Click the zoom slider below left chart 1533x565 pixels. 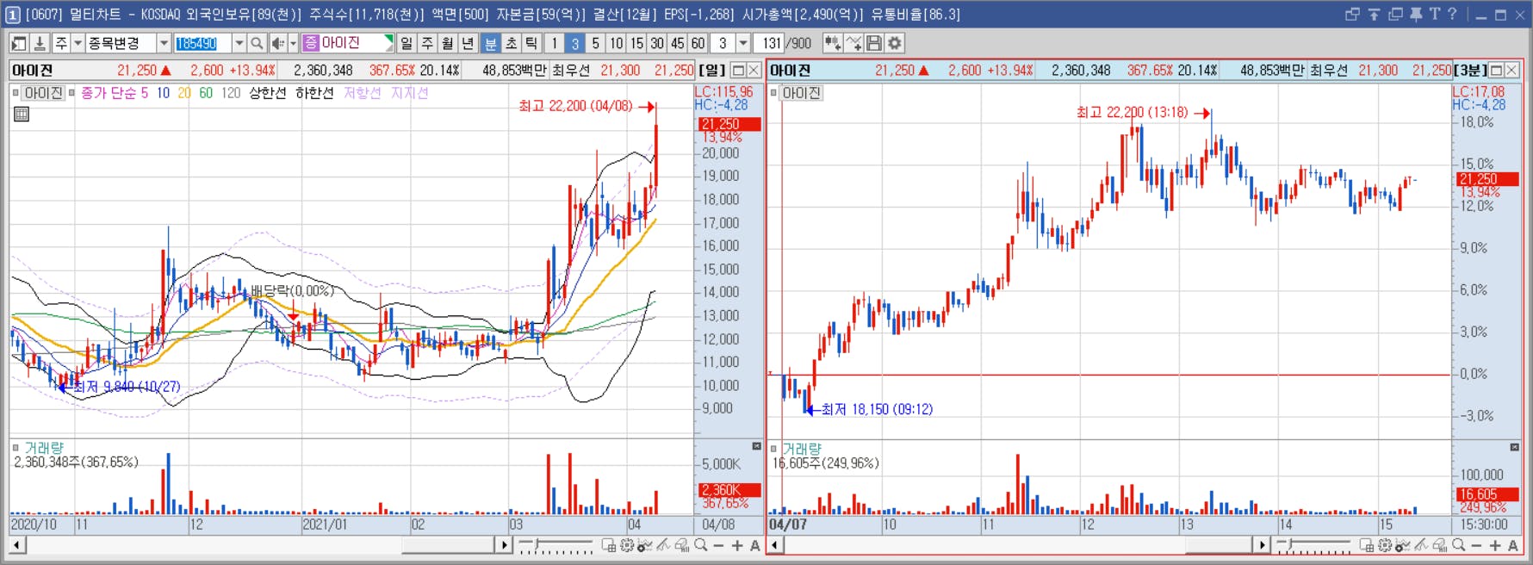click(555, 545)
